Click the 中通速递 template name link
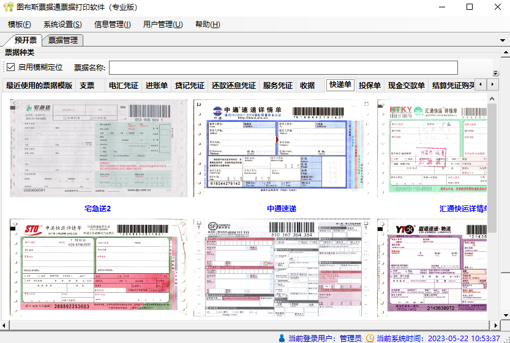 282,209
